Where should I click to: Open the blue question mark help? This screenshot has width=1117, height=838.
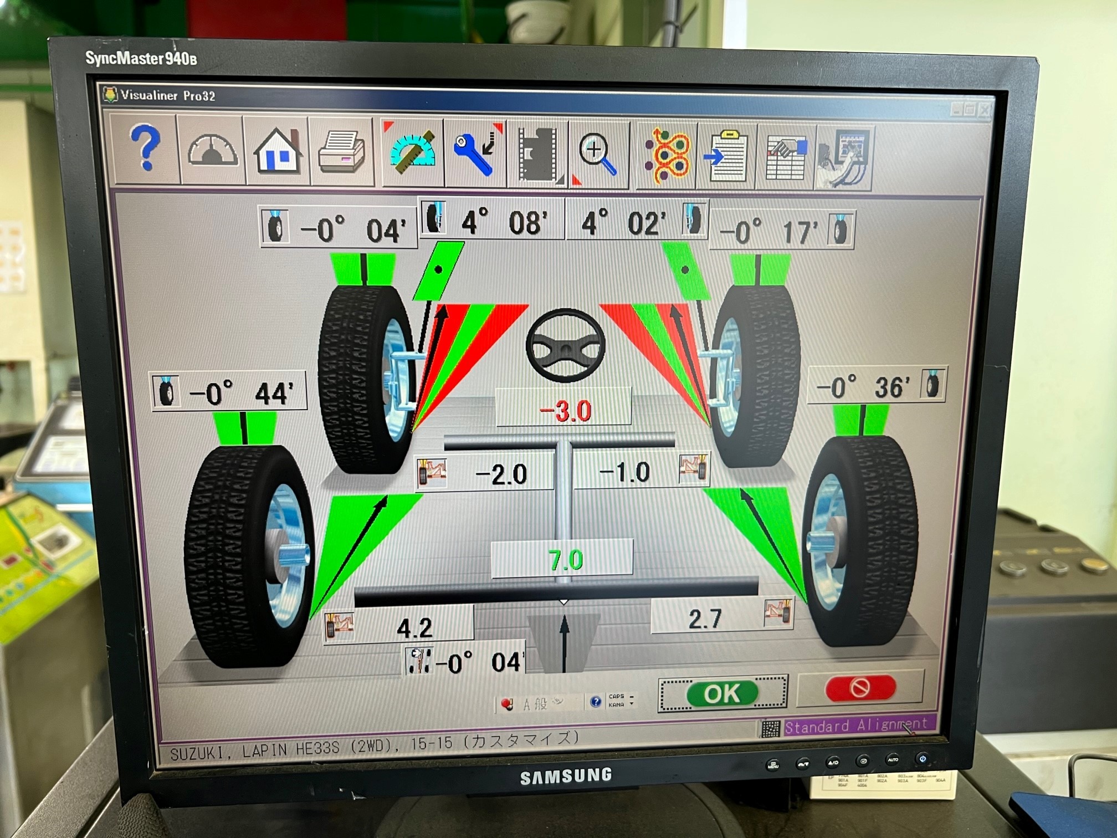(145, 147)
